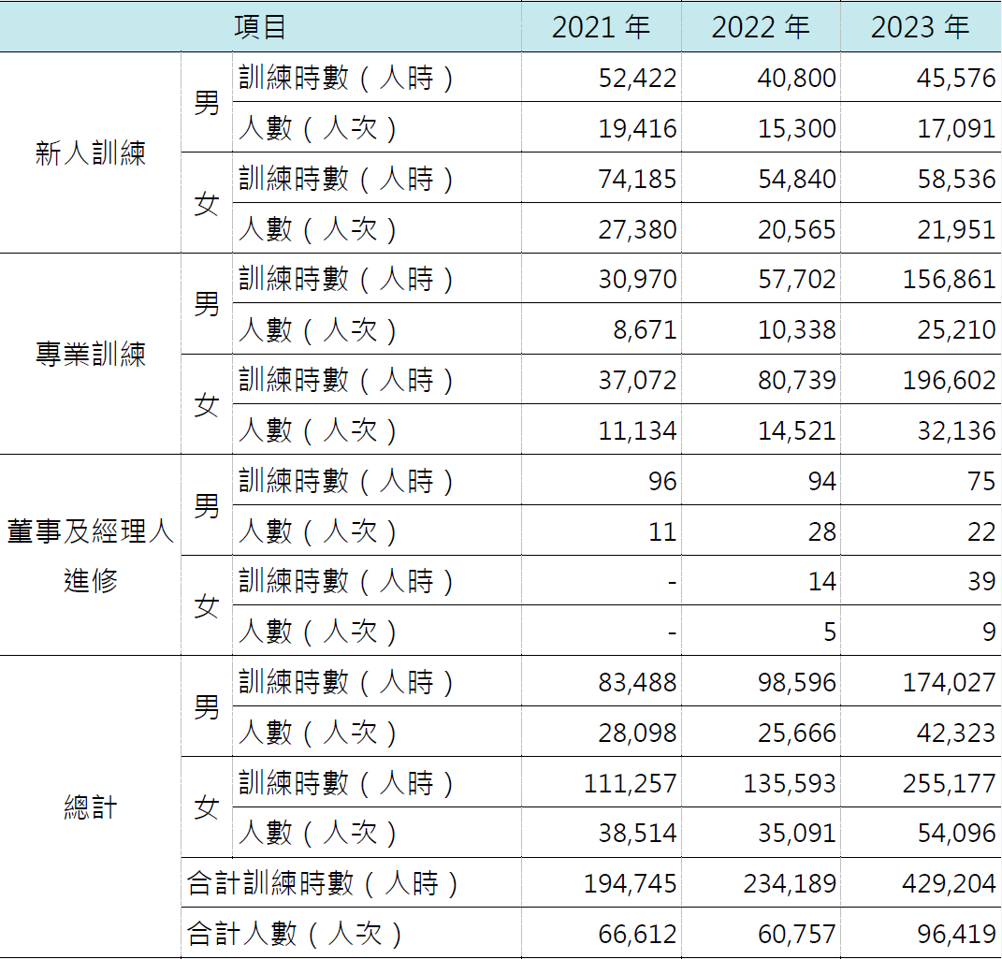
Task: Select the value 11,134
Action: pos(637,430)
